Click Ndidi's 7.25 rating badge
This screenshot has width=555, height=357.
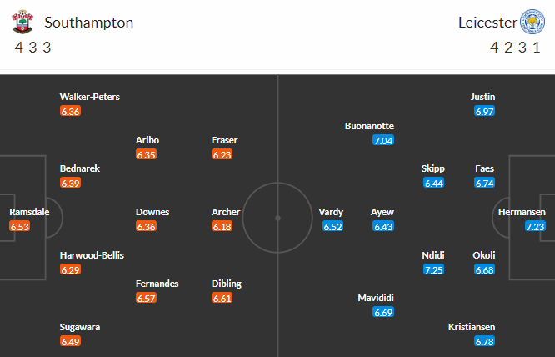pyautogui.click(x=433, y=269)
